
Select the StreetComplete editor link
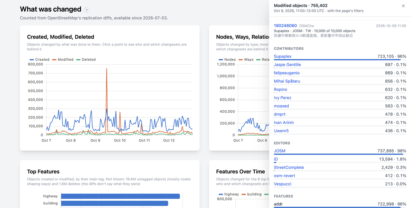(x=289, y=168)
